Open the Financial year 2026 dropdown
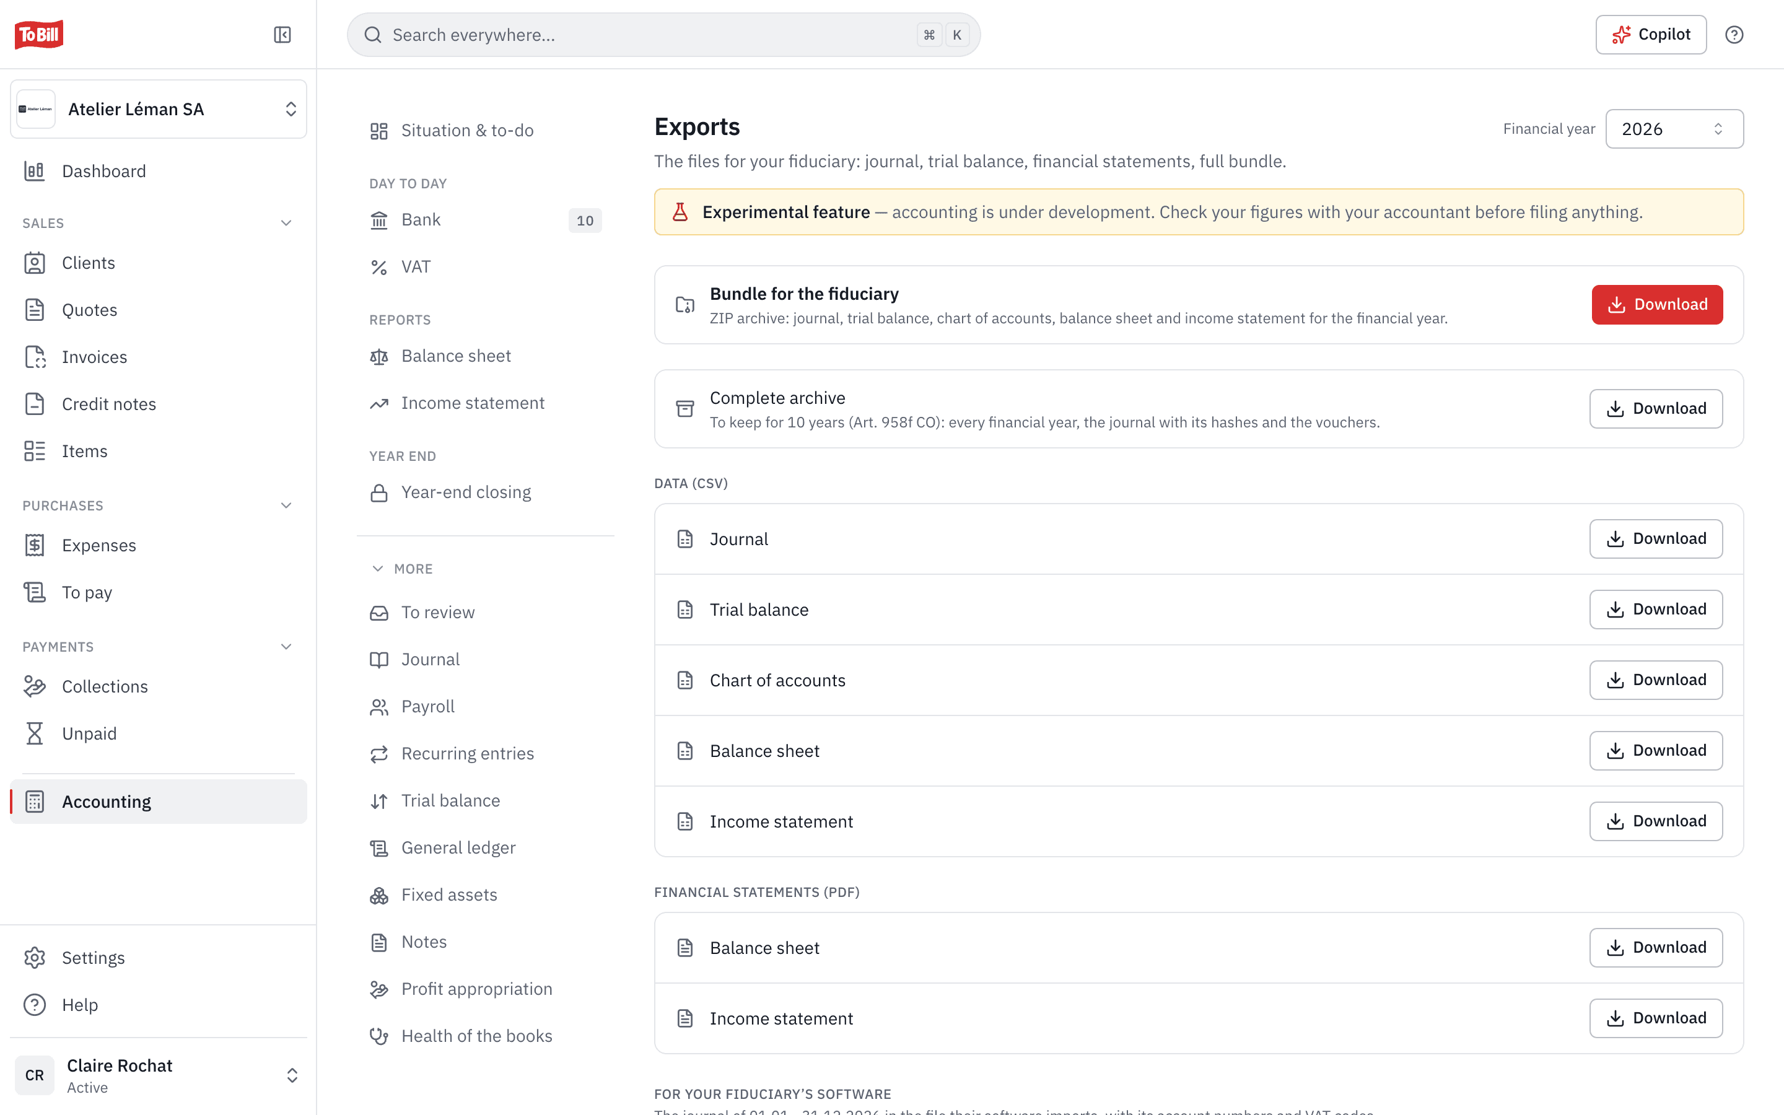The image size is (1784, 1115). coord(1674,129)
